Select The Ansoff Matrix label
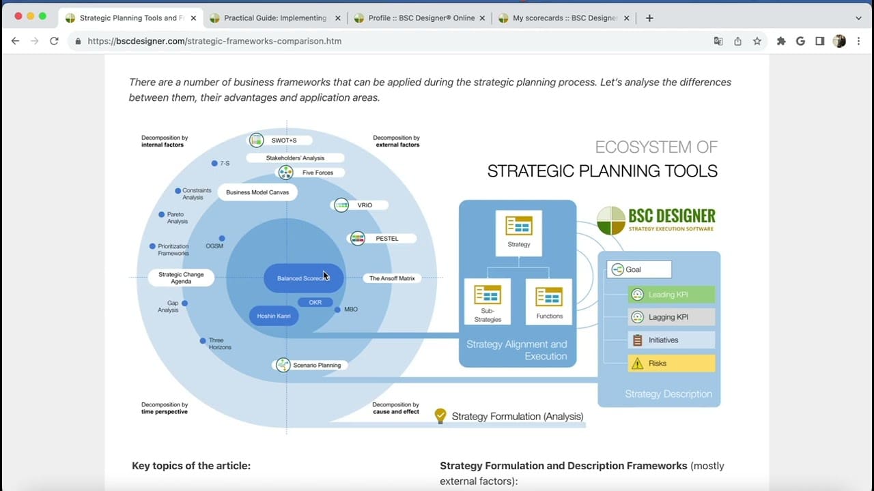The height and width of the screenshot is (491, 874). coord(392,278)
